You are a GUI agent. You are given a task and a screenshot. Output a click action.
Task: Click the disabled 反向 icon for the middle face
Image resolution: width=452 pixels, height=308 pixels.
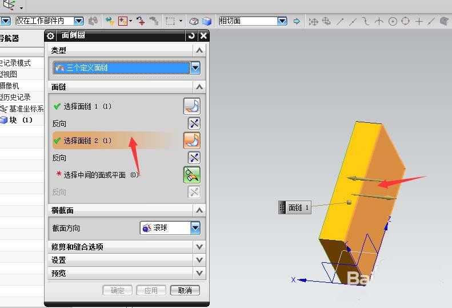coord(194,192)
